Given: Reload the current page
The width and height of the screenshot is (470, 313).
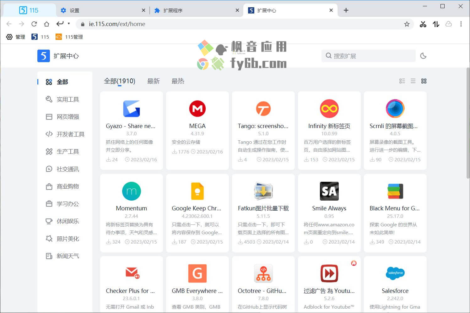Looking at the screenshot, I should 34,24.
